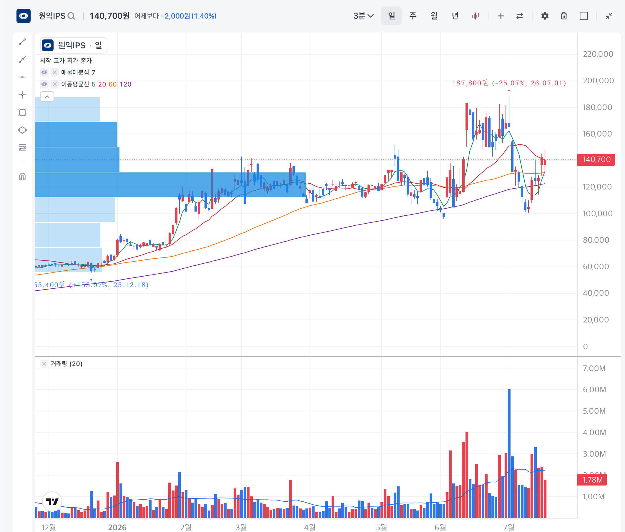Open the Fibonacci levels tool
625x532 pixels.
coord(22,148)
